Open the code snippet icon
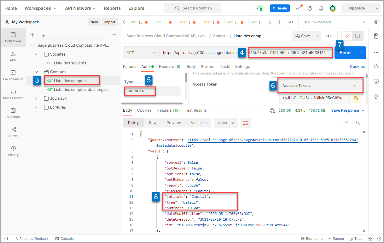 coord(376,66)
